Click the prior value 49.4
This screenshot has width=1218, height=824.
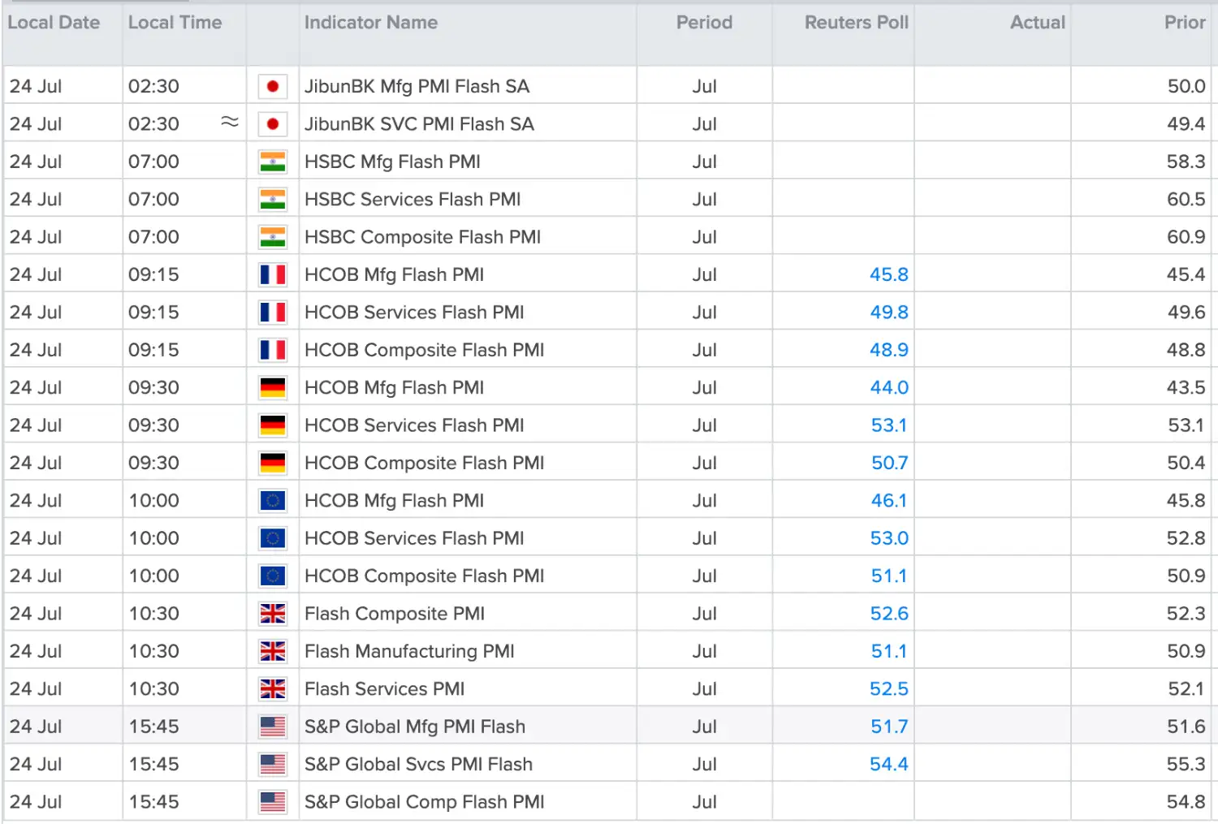(1186, 124)
